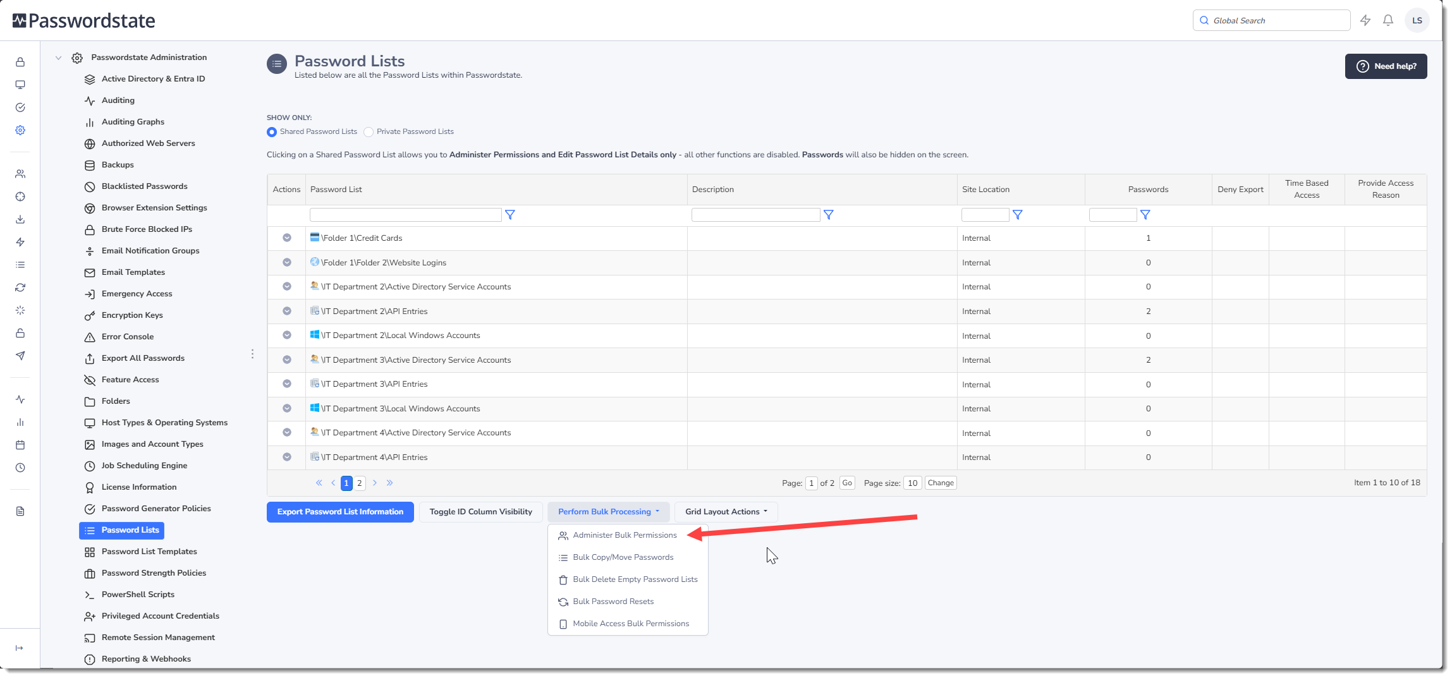The height and width of the screenshot is (678, 1452).
Task: Open Actions dropdown for Website Logins row
Action: (x=287, y=262)
